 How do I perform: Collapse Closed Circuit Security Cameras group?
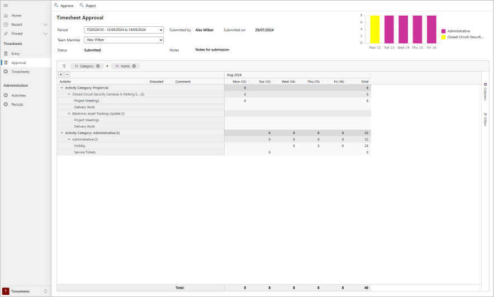coord(69,95)
